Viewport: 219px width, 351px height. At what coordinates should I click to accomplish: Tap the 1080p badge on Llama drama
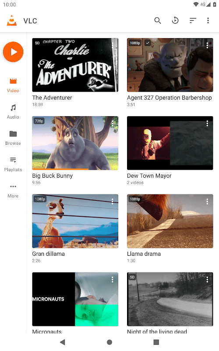(135, 199)
